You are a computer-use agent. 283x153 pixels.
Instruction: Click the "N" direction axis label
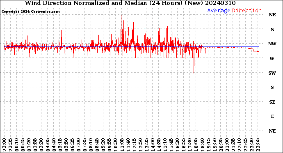pyautogui.click(x=272, y=29)
